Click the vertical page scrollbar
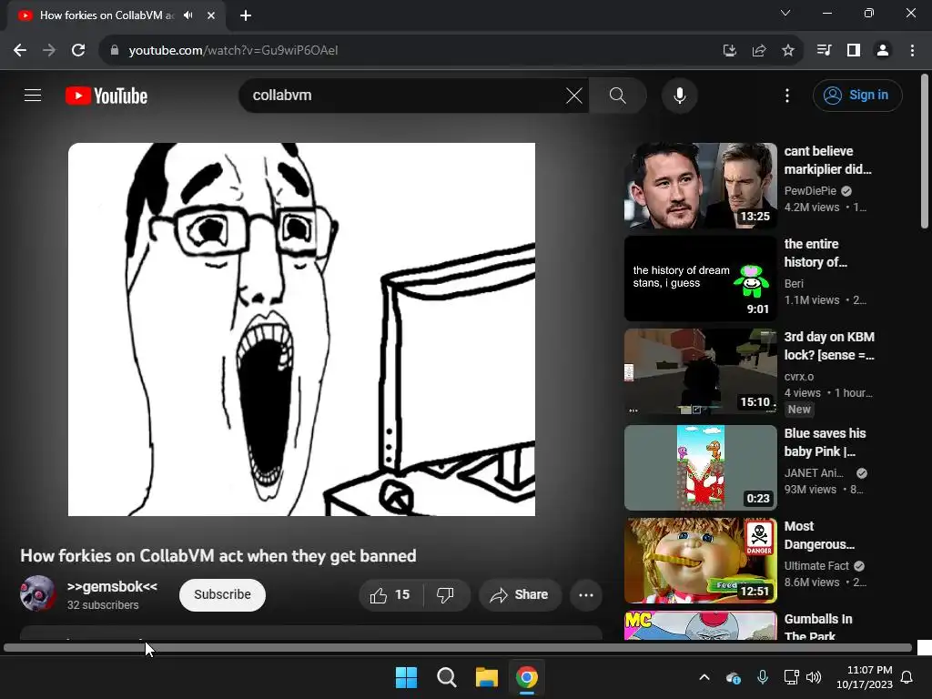 (925, 152)
